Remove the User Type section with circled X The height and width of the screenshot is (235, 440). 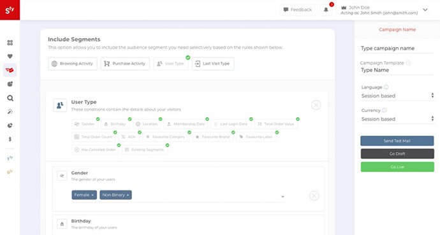tap(316, 105)
